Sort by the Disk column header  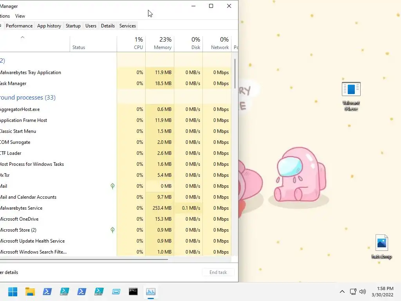(x=188, y=44)
